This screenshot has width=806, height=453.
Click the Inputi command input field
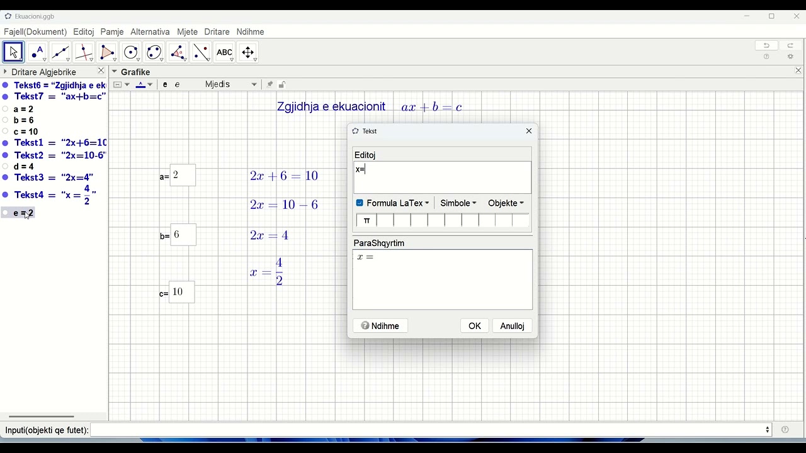click(431, 430)
